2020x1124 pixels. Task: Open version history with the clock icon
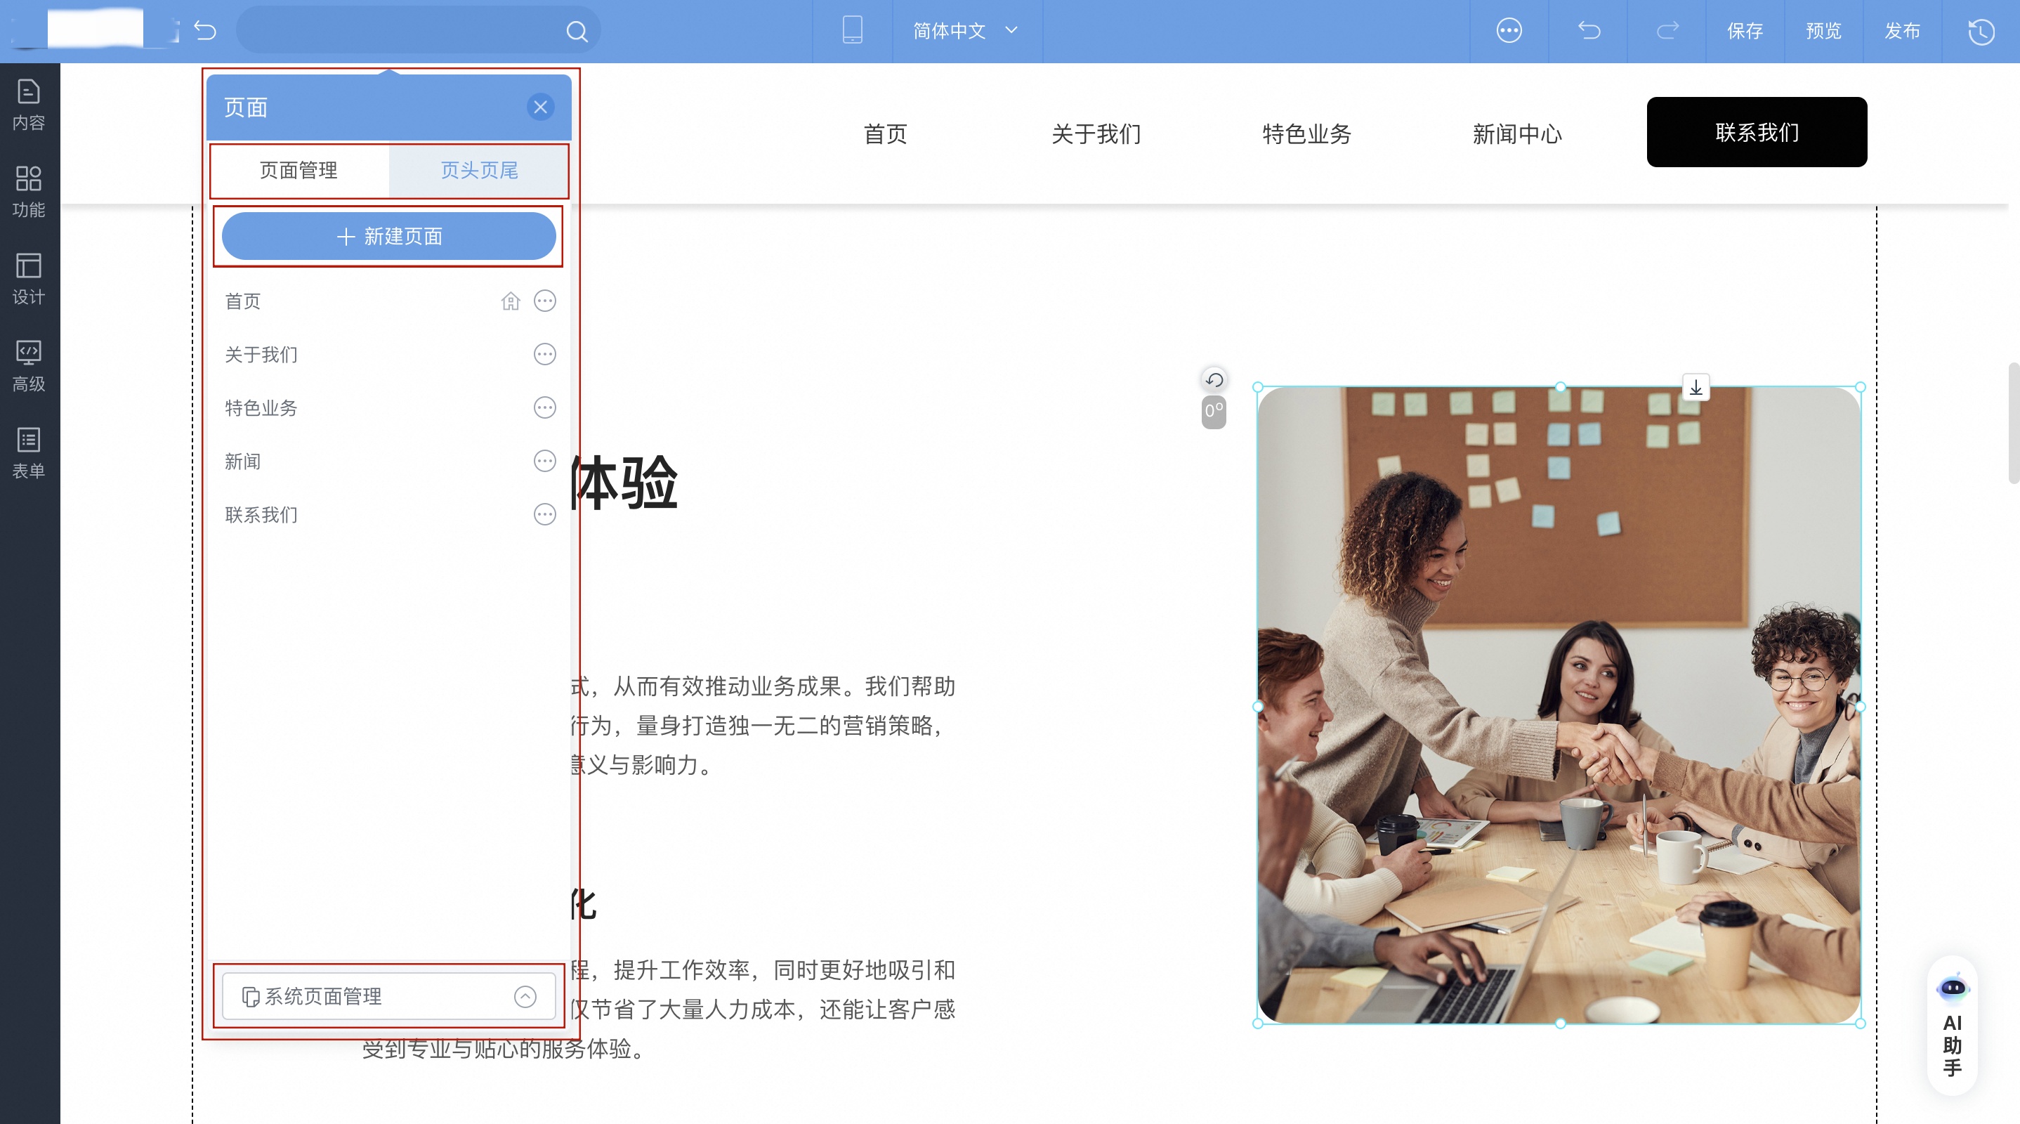click(1981, 31)
